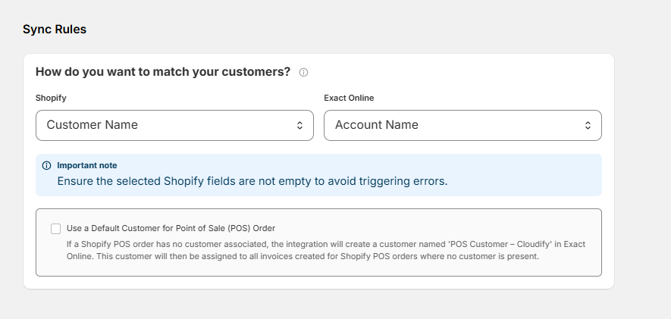Enable the Default Customer for POS checkbox
The width and height of the screenshot is (671, 319).
tap(55, 229)
